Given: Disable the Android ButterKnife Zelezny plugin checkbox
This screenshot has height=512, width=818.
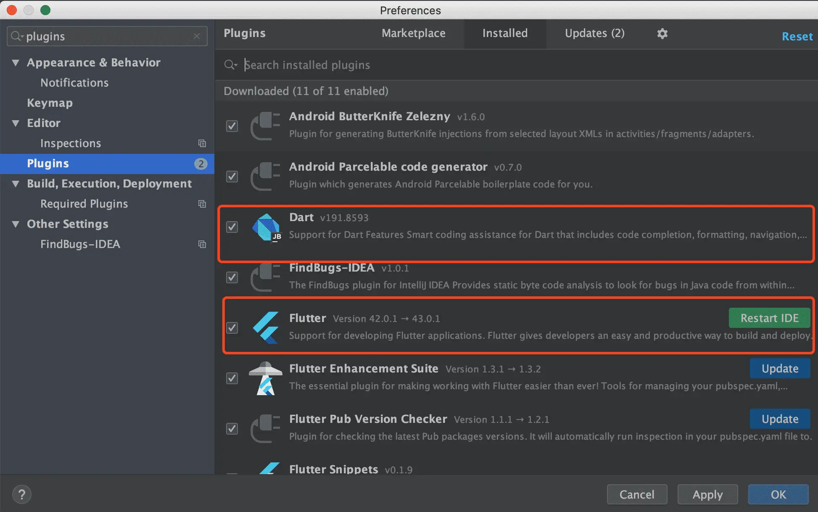Looking at the screenshot, I should coord(232,126).
